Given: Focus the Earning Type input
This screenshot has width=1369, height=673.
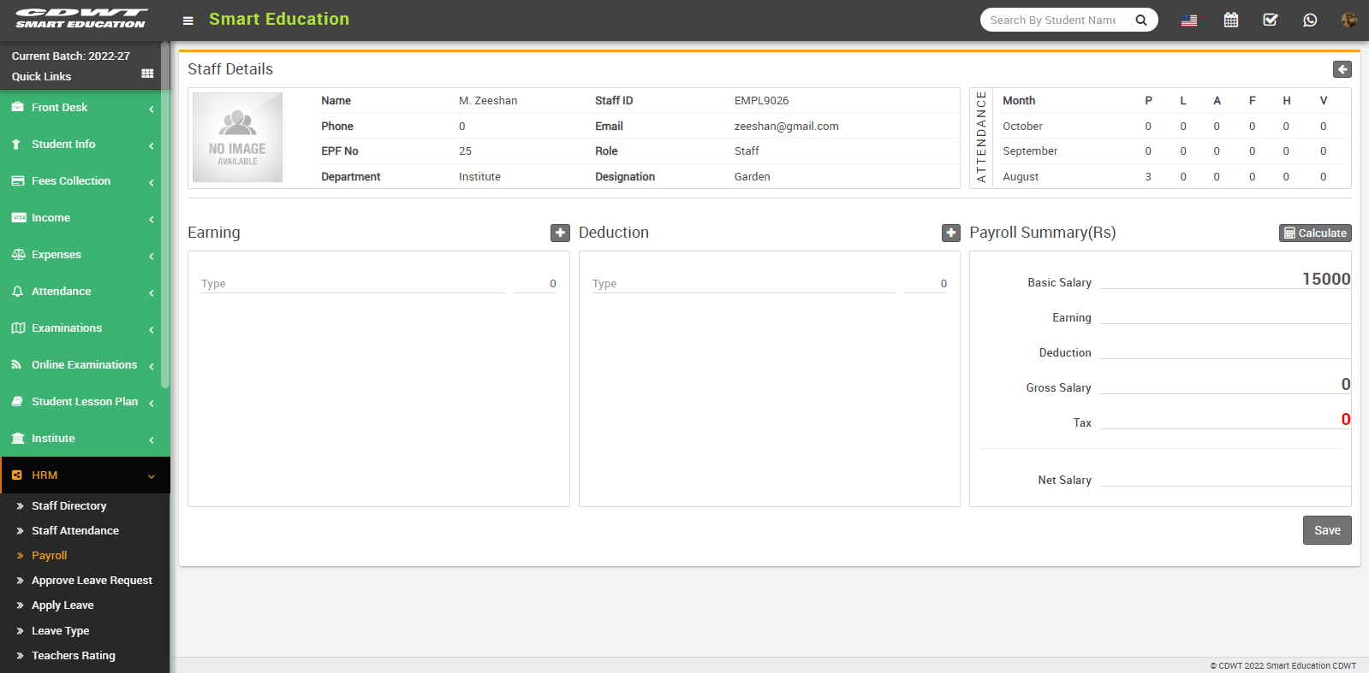Looking at the screenshot, I should (x=353, y=283).
